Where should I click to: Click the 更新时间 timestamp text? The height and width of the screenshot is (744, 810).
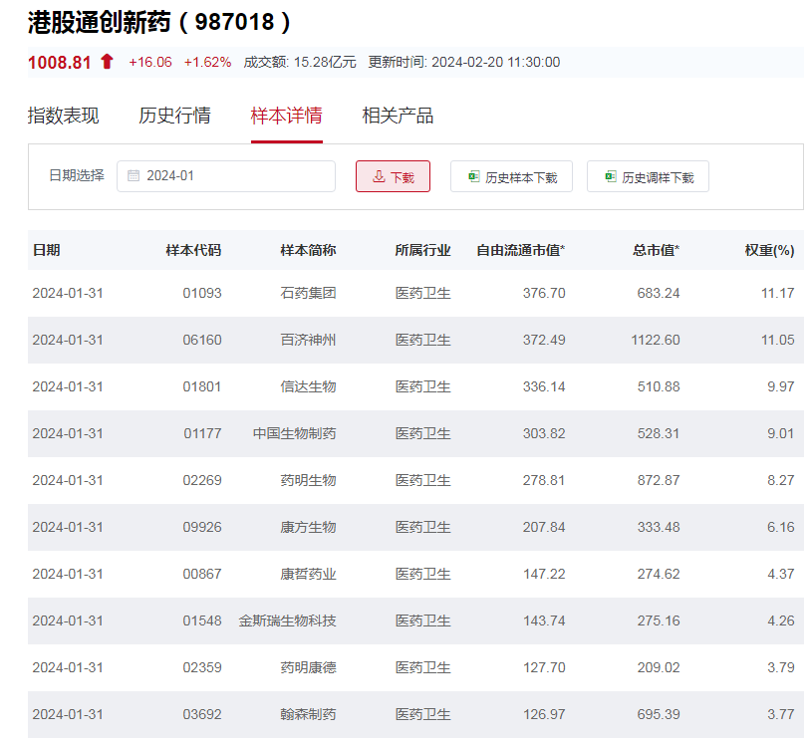tap(464, 62)
